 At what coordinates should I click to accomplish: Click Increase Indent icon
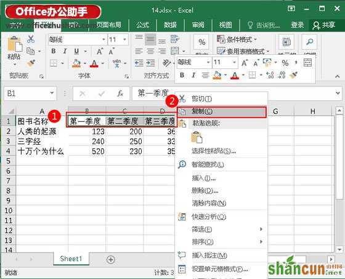click(x=151, y=63)
